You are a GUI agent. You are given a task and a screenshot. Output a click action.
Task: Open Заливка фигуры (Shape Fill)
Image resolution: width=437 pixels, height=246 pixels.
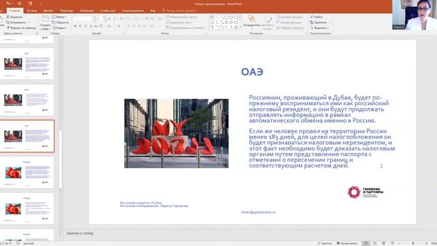[x=290, y=17]
